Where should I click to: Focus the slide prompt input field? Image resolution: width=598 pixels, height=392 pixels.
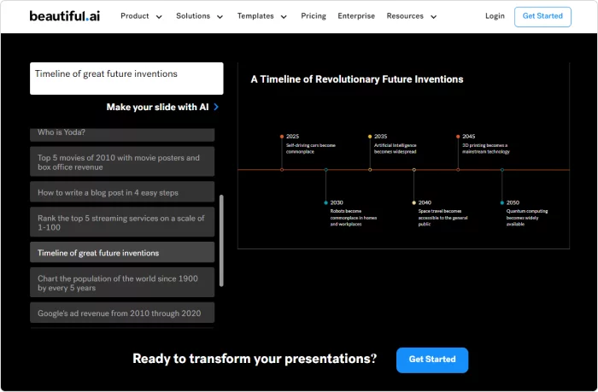(x=126, y=79)
